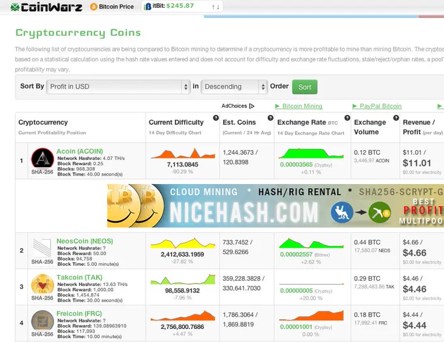Open the NeosCoin coin logo
This screenshot has width=444, height=342.
point(42,248)
